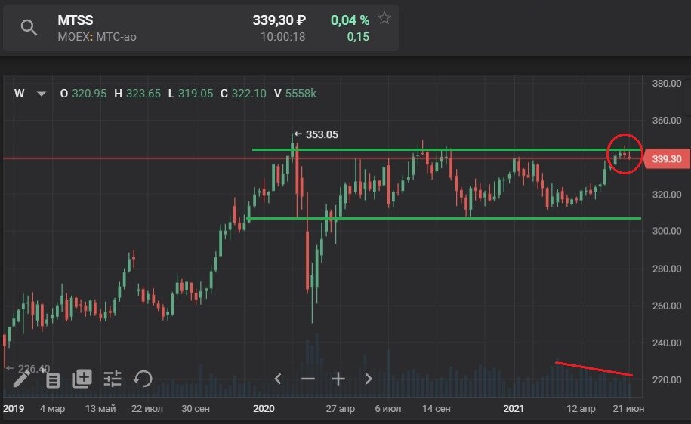Image resolution: width=691 pixels, height=424 pixels.
Task: Click the volume value 5558k
Action: [301, 94]
